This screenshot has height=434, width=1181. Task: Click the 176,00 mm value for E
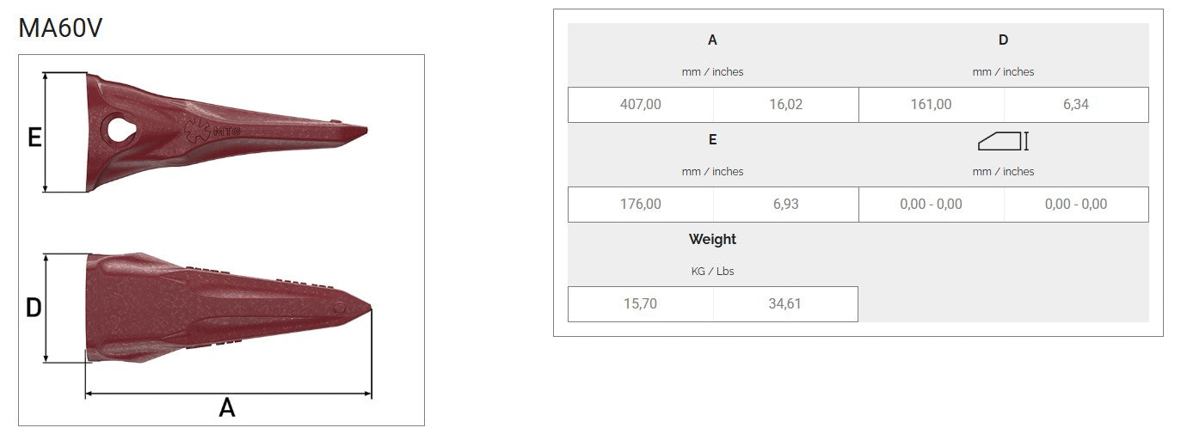641,205
